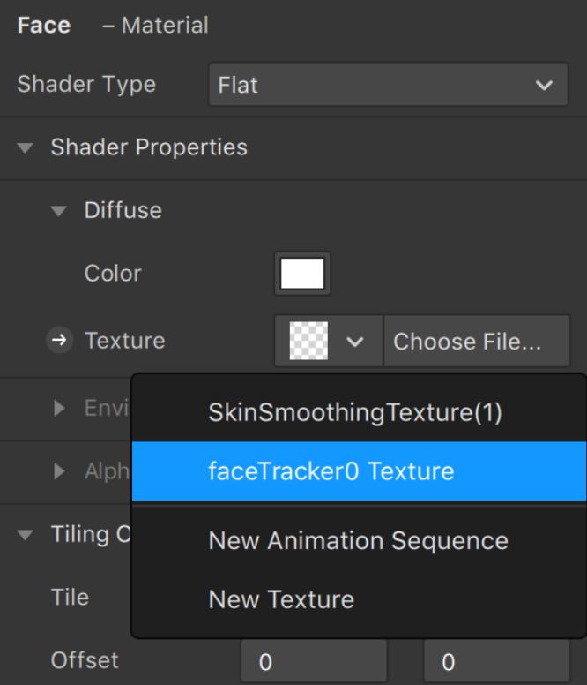Open the Shader Type Flat dropdown

click(x=388, y=85)
